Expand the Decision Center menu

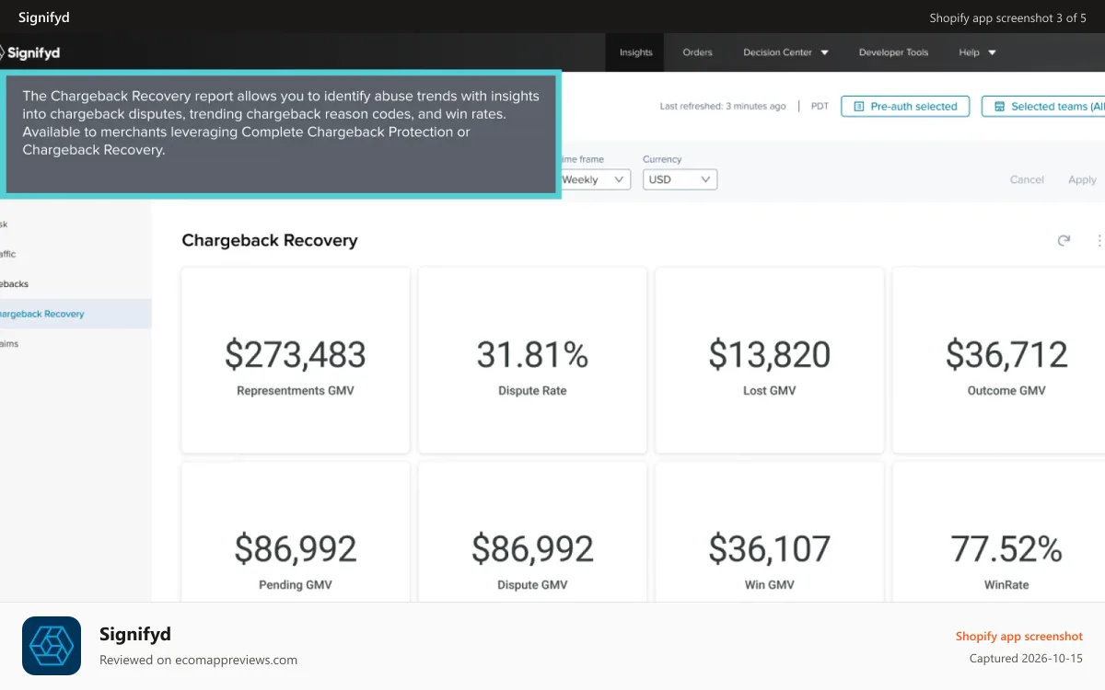coord(785,52)
